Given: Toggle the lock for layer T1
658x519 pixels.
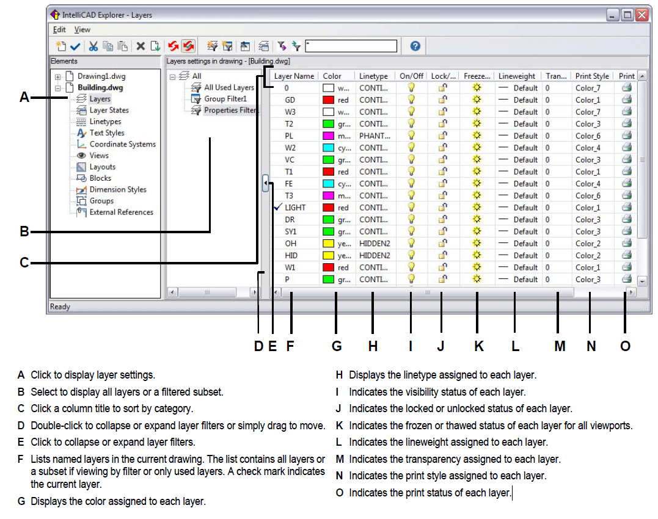Looking at the screenshot, I should (443, 172).
